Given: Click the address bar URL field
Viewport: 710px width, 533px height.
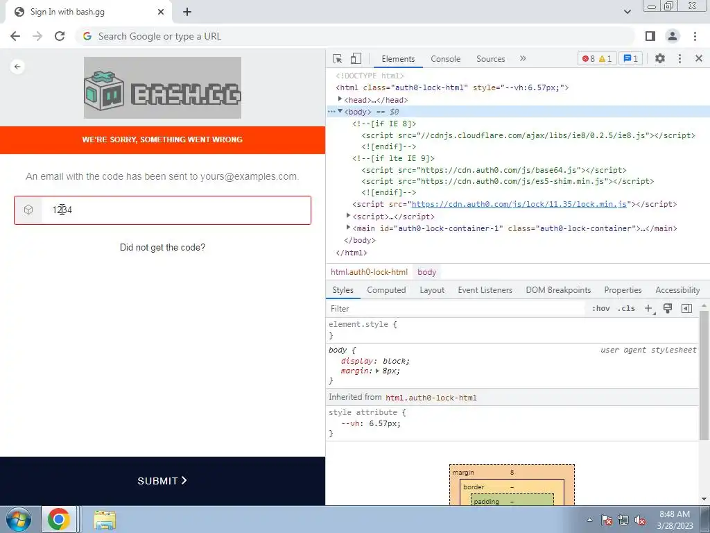Looking at the screenshot, I should coord(356,36).
